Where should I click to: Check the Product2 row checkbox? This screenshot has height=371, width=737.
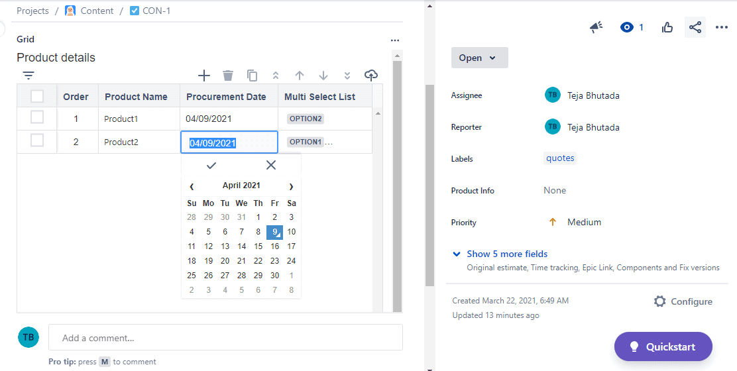[x=37, y=140]
